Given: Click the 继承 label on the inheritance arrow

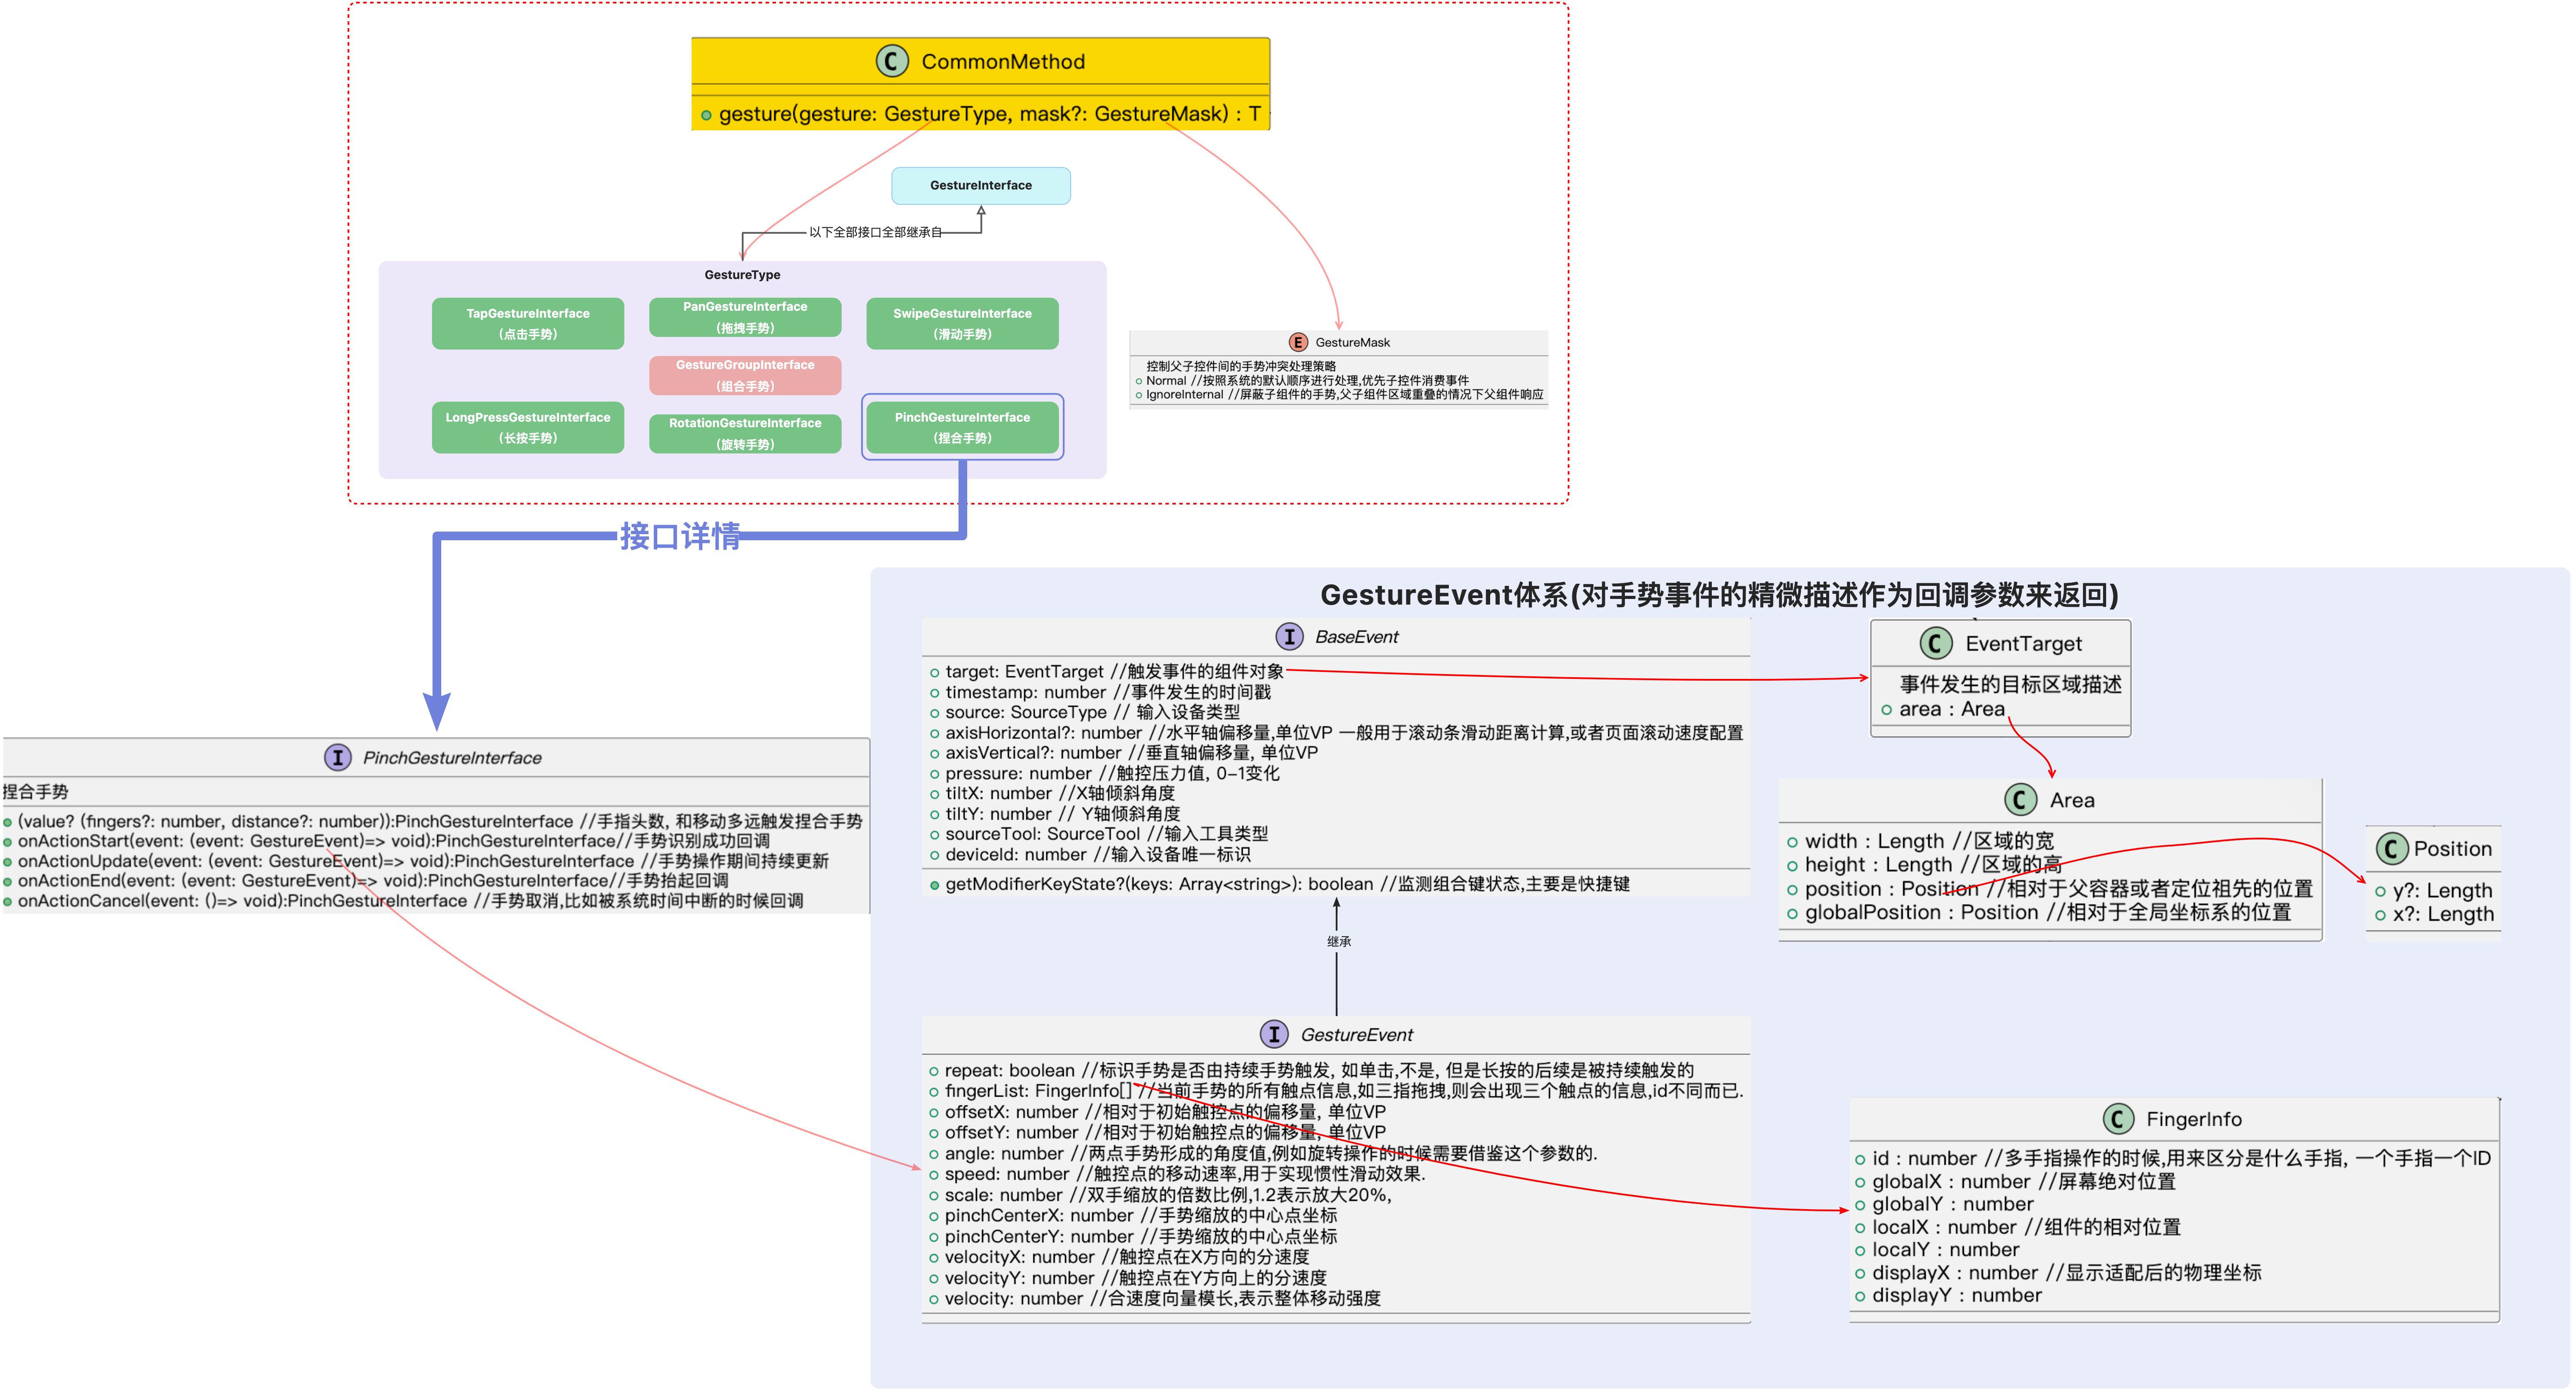Looking at the screenshot, I should (1339, 941).
